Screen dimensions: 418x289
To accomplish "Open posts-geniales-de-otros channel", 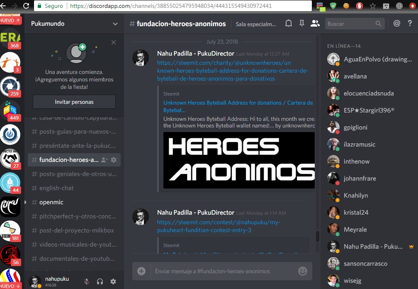I will point(74,174).
